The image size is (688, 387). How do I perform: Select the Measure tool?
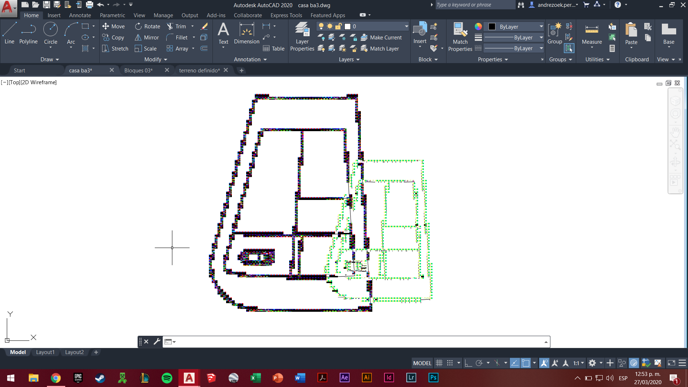point(591,34)
